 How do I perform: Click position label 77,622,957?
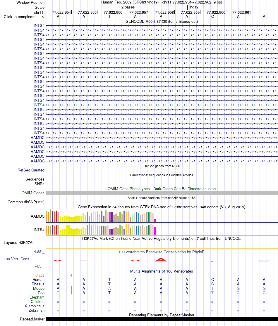click(139, 13)
